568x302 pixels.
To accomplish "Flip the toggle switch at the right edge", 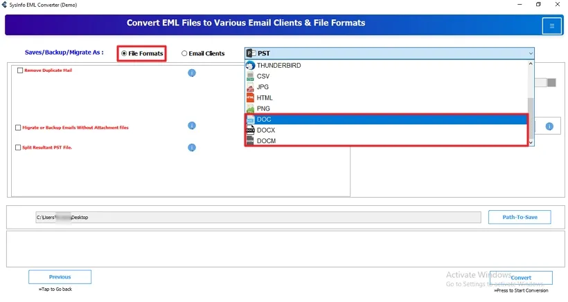I will (x=545, y=82).
